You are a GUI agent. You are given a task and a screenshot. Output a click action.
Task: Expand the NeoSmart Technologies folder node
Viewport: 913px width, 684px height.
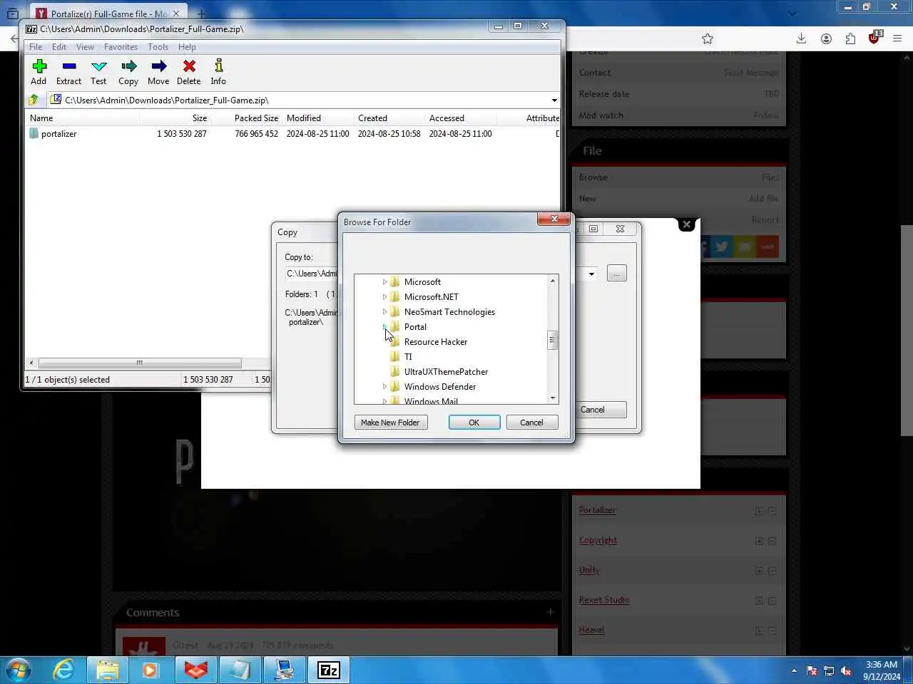pos(384,312)
